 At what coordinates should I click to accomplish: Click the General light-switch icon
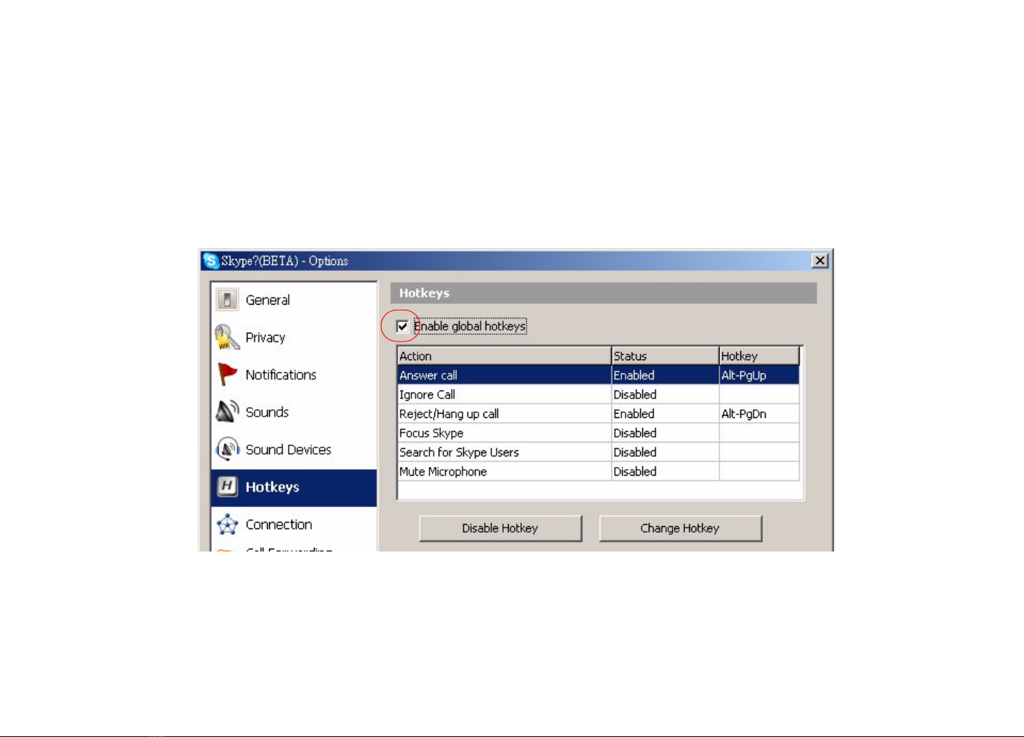tap(227, 300)
